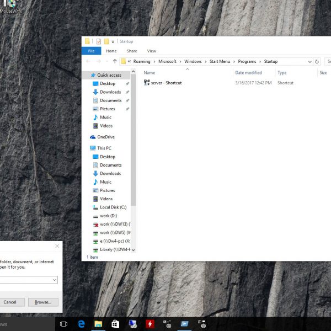The height and width of the screenshot is (331, 331).
Task: Switch to the View ribbon tab
Action: 151,51
